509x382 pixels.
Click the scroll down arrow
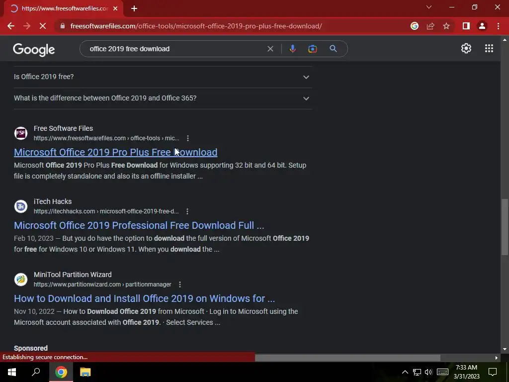505,349
